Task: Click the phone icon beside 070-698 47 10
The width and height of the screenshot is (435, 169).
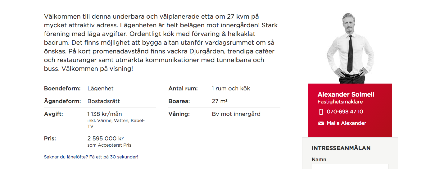Action: tap(321, 112)
